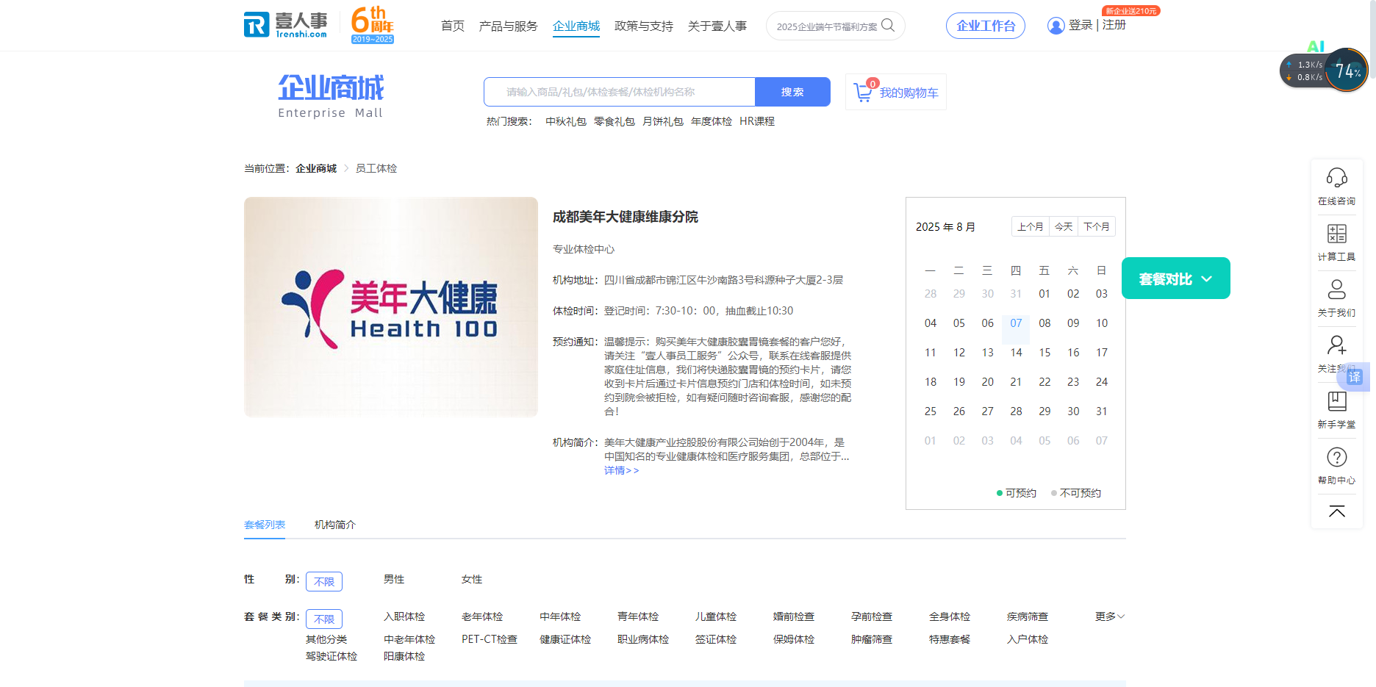Click hot search 月饼礼包
The image size is (1376, 687).
point(663,121)
